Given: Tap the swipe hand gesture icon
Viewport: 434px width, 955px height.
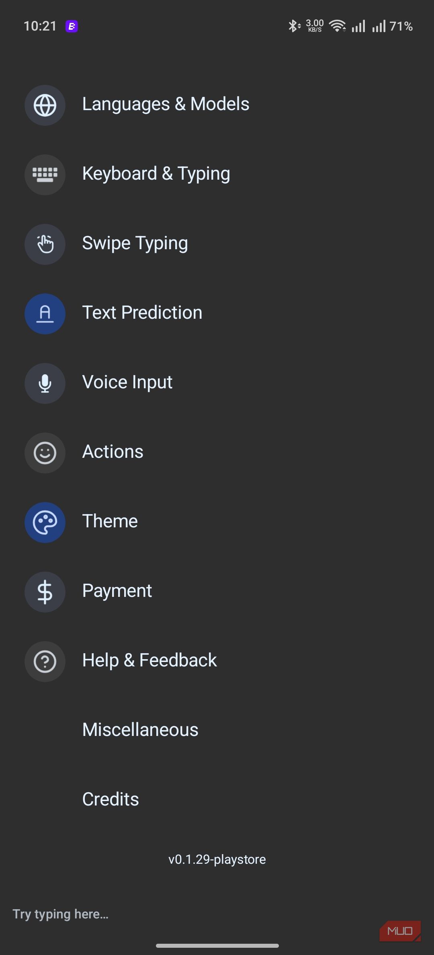Looking at the screenshot, I should (45, 244).
